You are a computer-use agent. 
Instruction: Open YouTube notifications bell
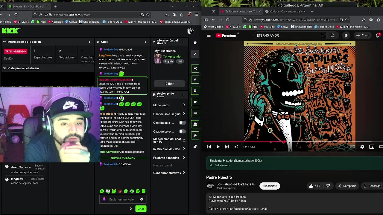(x=378, y=36)
